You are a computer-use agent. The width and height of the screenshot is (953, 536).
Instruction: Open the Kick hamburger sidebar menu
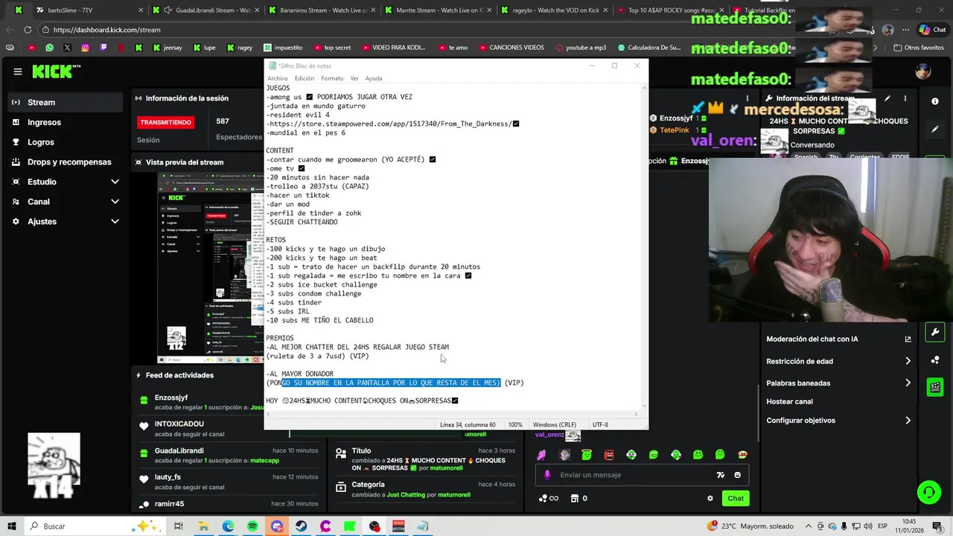click(17, 71)
